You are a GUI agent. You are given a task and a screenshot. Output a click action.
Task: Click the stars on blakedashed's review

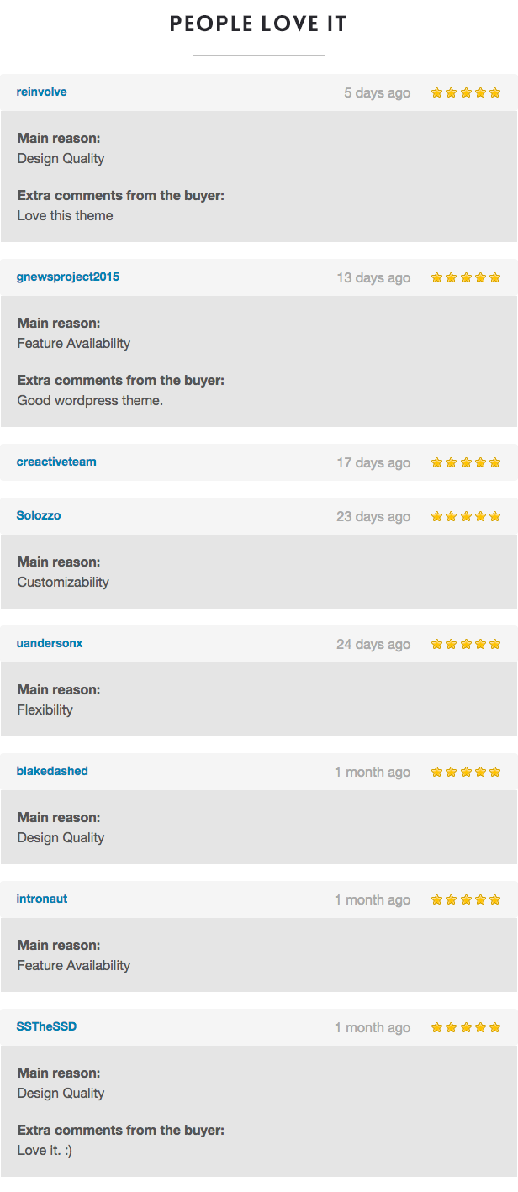pyautogui.click(x=466, y=772)
